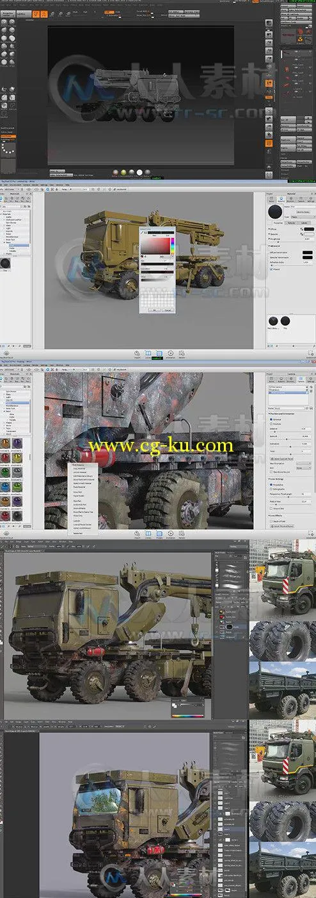Screen dimensions: 316x898
Task: Pick a shade in color picker gradient square
Action: (155, 246)
